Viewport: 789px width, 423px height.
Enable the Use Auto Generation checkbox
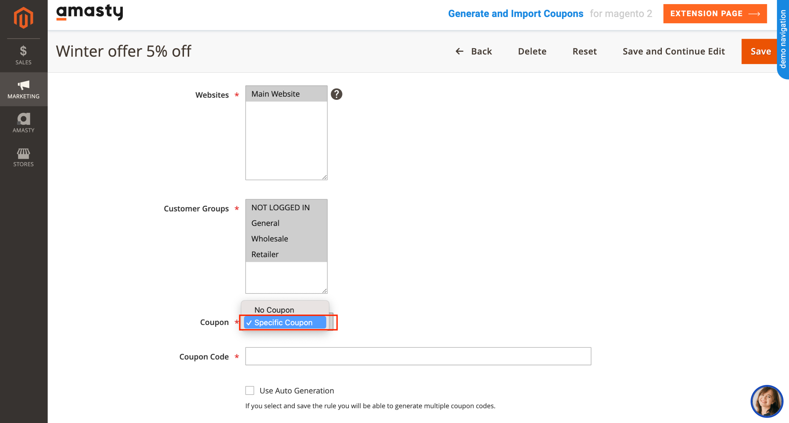tap(250, 390)
